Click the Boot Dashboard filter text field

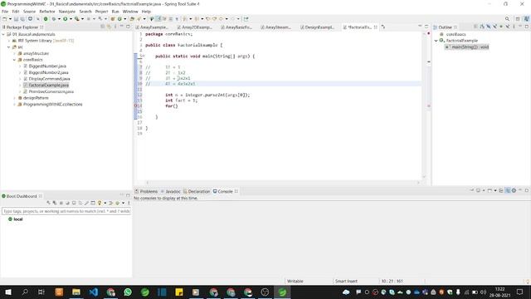click(x=66, y=211)
